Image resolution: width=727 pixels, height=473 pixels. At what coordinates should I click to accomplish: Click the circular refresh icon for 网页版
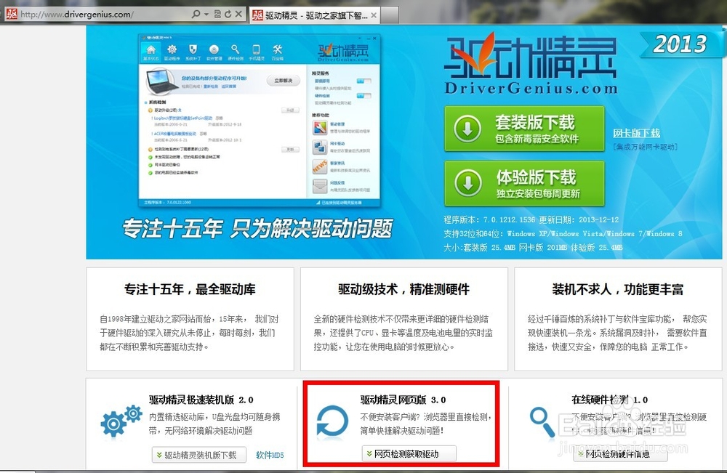coord(332,421)
